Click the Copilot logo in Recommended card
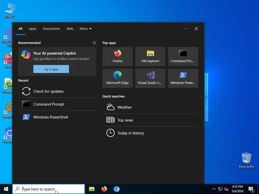This screenshot has width=259, height=194. pyautogui.click(x=26, y=55)
